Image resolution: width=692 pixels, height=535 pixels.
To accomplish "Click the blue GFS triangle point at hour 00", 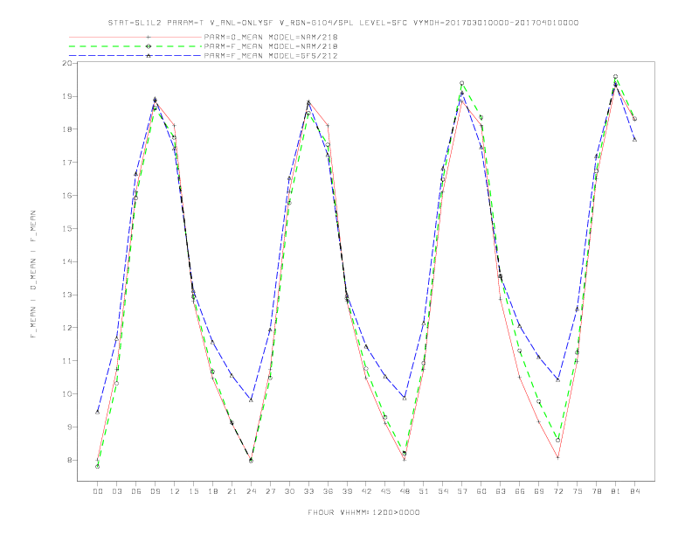I will [x=98, y=413].
